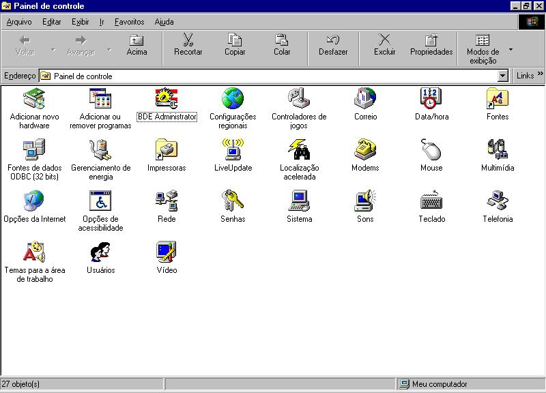Image resolution: width=546 pixels, height=393 pixels.
Task: Open the Fontes folder icon
Action: coord(498,98)
